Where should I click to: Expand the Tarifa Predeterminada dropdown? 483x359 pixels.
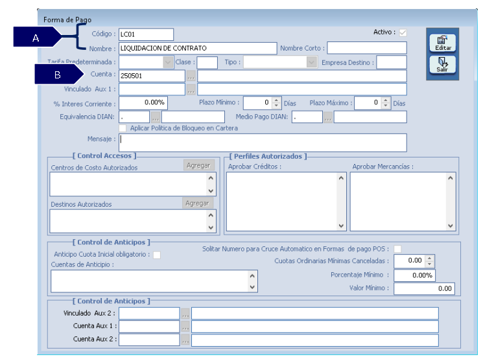coord(168,62)
